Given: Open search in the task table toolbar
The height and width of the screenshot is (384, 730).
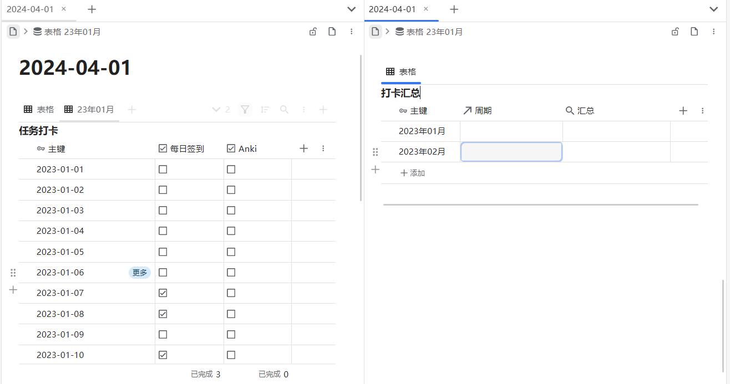Looking at the screenshot, I should coord(284,110).
